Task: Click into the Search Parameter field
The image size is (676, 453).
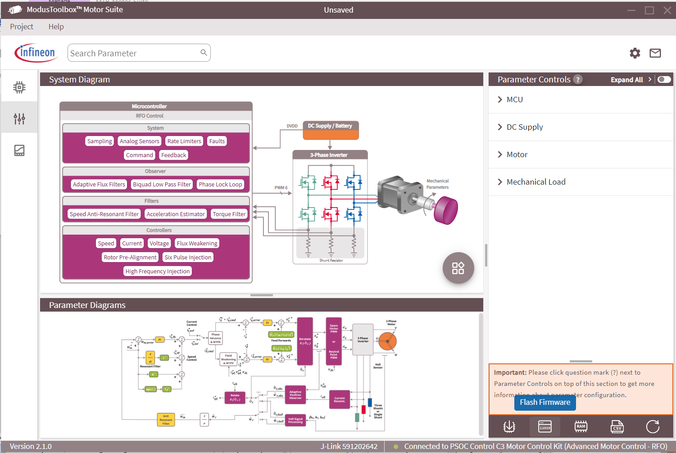Action: click(139, 53)
